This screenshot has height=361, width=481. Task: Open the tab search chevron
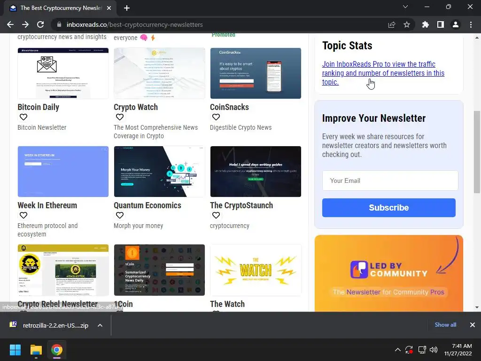click(405, 7)
